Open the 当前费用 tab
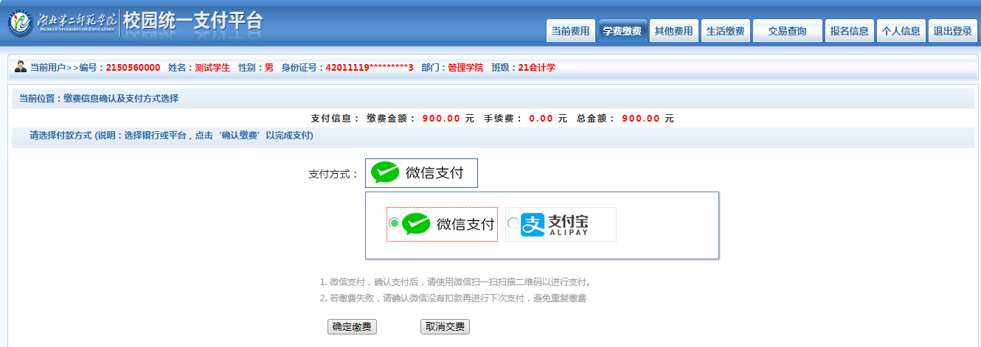 (571, 31)
